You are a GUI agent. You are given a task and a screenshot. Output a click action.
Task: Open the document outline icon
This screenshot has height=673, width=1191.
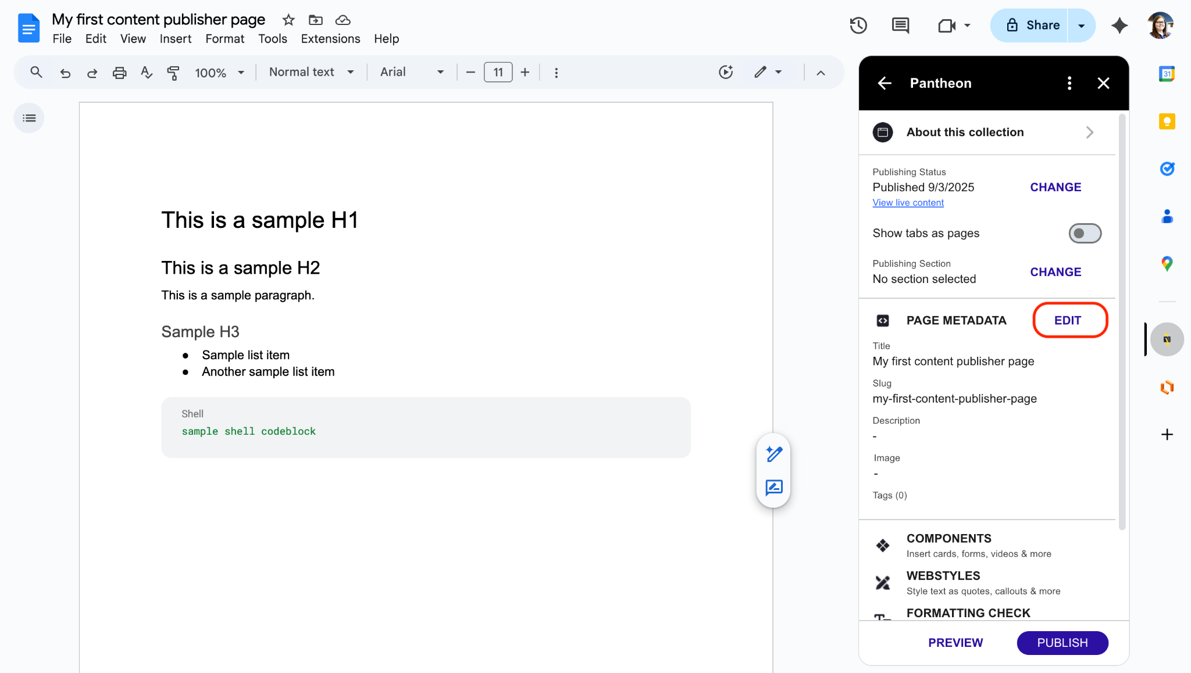coord(29,118)
